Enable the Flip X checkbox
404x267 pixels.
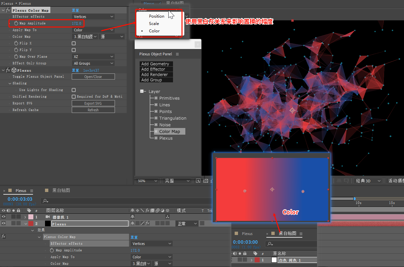tap(74, 43)
